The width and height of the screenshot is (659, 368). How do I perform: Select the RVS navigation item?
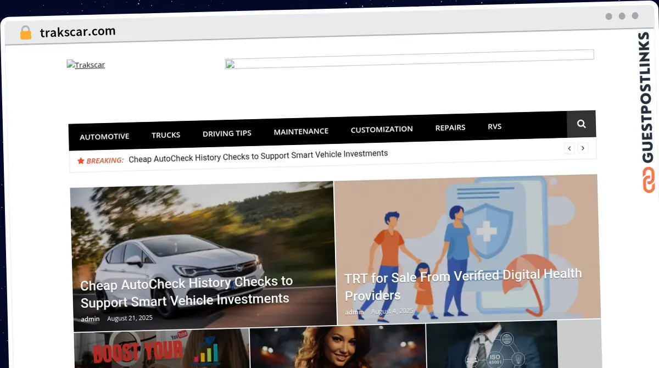(494, 126)
